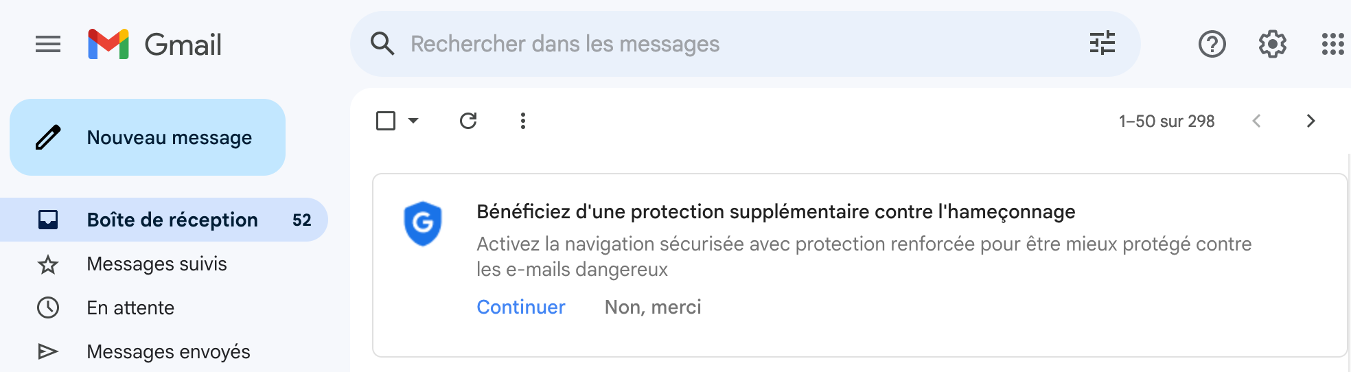This screenshot has height=372, width=1351.
Task: Open Messages envoyés folder
Action: coord(168,352)
